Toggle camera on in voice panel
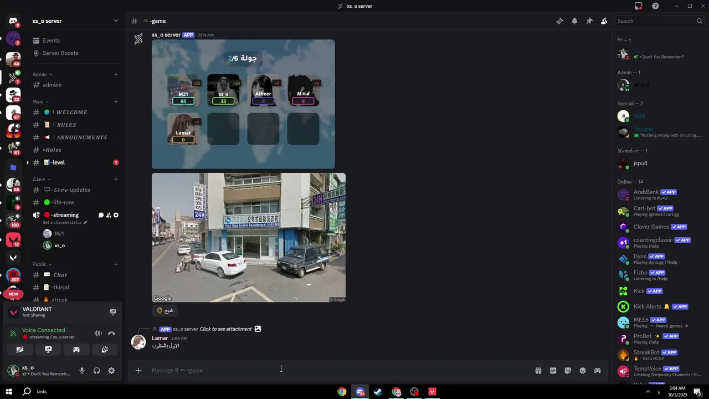The height and width of the screenshot is (399, 709). (x=20, y=350)
